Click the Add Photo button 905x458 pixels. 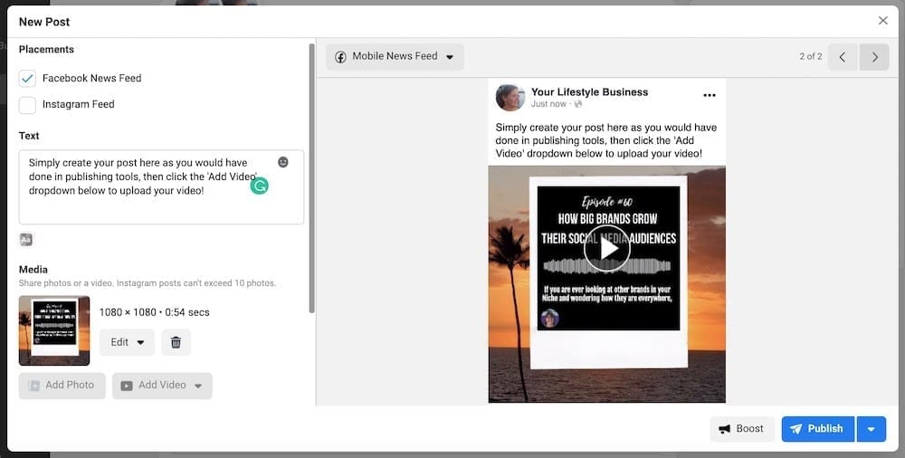coord(62,386)
